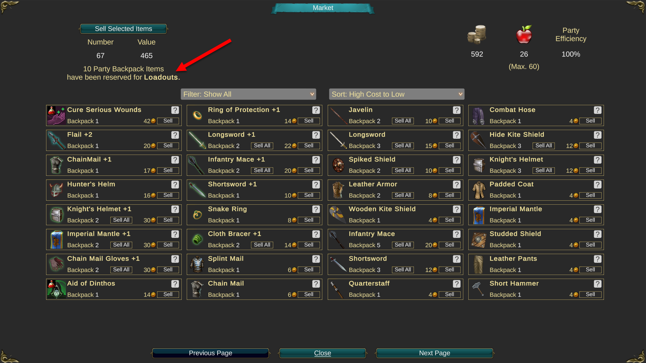Go to Previous Page of market

pyautogui.click(x=211, y=353)
